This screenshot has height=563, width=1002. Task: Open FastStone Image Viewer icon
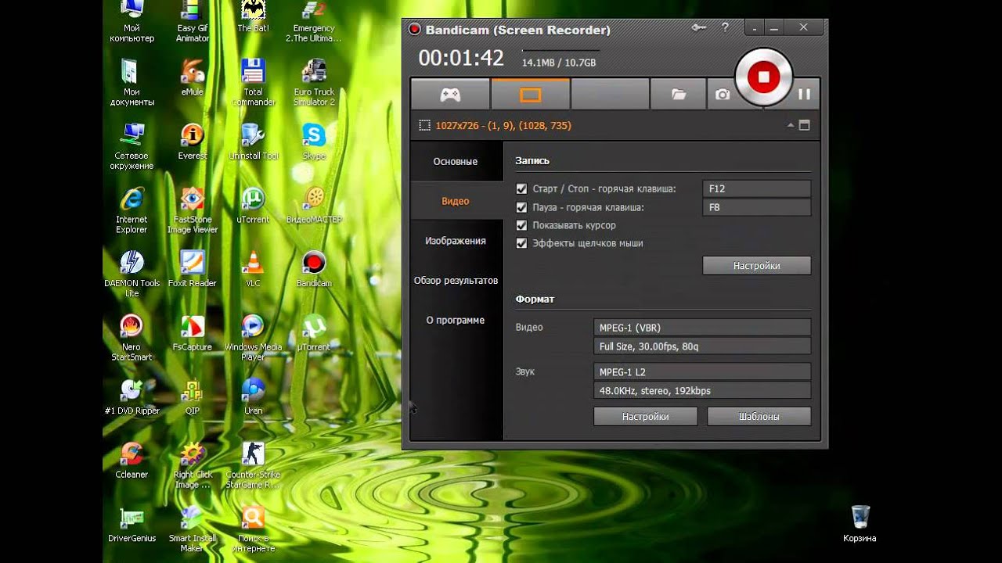click(193, 210)
